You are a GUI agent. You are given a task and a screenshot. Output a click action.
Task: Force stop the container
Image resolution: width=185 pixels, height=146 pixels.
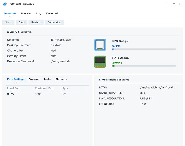click(x=55, y=22)
